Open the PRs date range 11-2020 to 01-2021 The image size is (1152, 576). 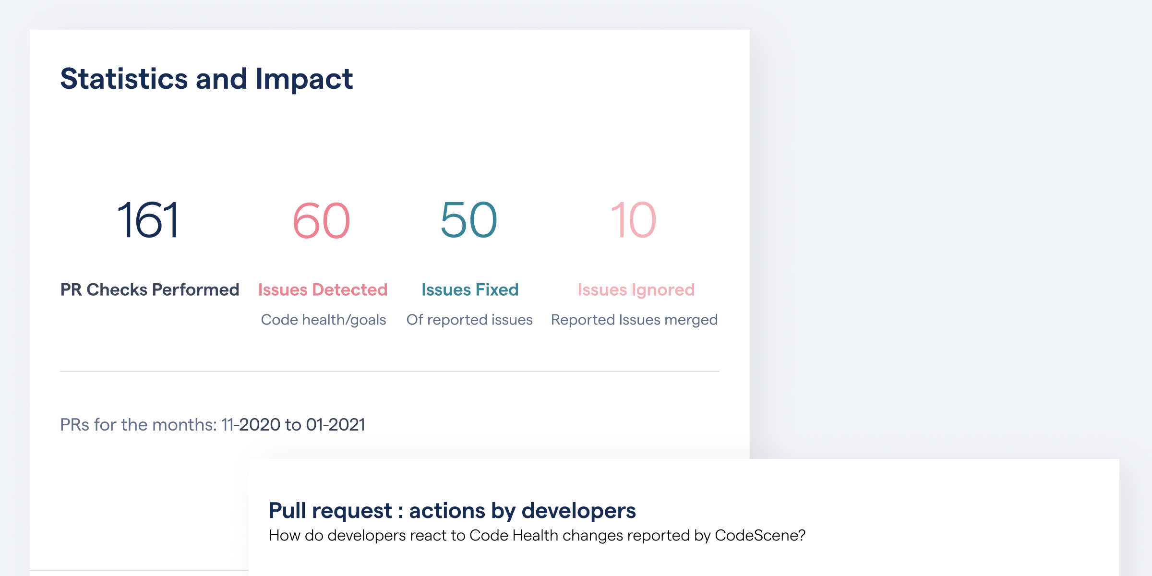pyautogui.click(x=213, y=424)
